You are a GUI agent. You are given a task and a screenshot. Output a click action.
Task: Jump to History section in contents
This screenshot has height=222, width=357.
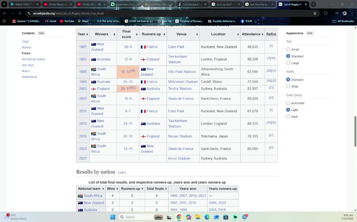tap(27, 47)
